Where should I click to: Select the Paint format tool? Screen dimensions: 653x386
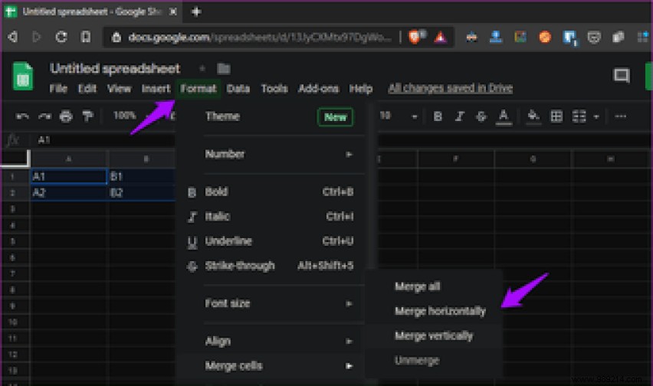pyautogui.click(x=87, y=116)
